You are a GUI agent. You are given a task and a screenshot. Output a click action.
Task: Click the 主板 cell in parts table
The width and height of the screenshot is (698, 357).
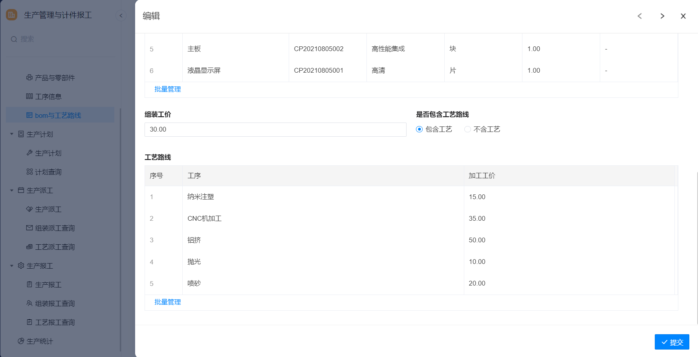tap(236, 49)
